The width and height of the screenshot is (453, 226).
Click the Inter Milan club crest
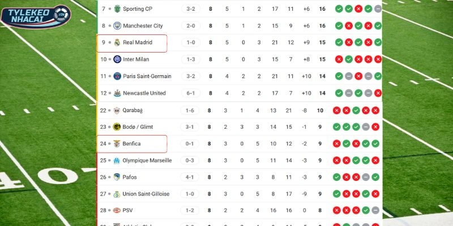(x=117, y=59)
